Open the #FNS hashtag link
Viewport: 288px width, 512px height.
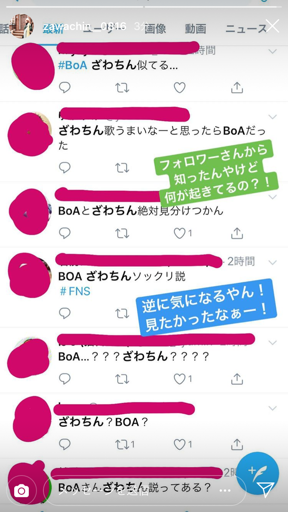(75, 291)
